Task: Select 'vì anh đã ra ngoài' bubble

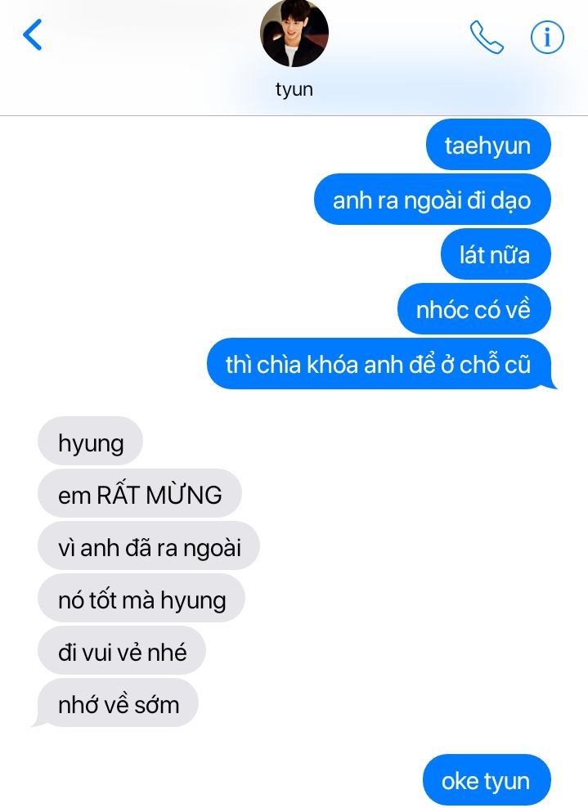Action: (148, 546)
